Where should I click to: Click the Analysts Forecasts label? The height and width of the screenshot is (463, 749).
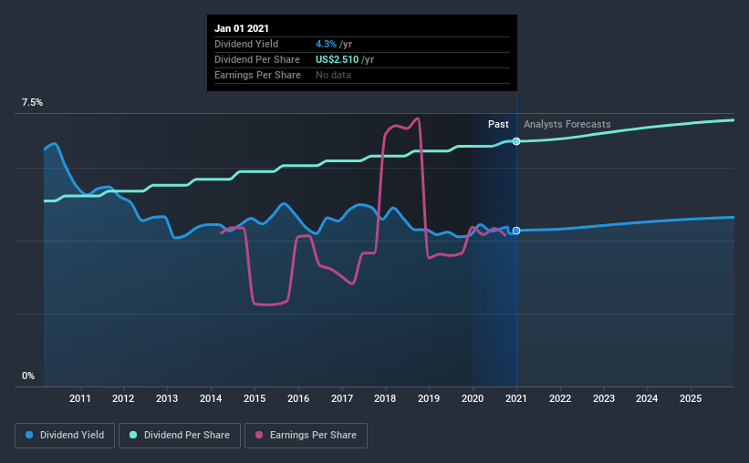pos(567,124)
